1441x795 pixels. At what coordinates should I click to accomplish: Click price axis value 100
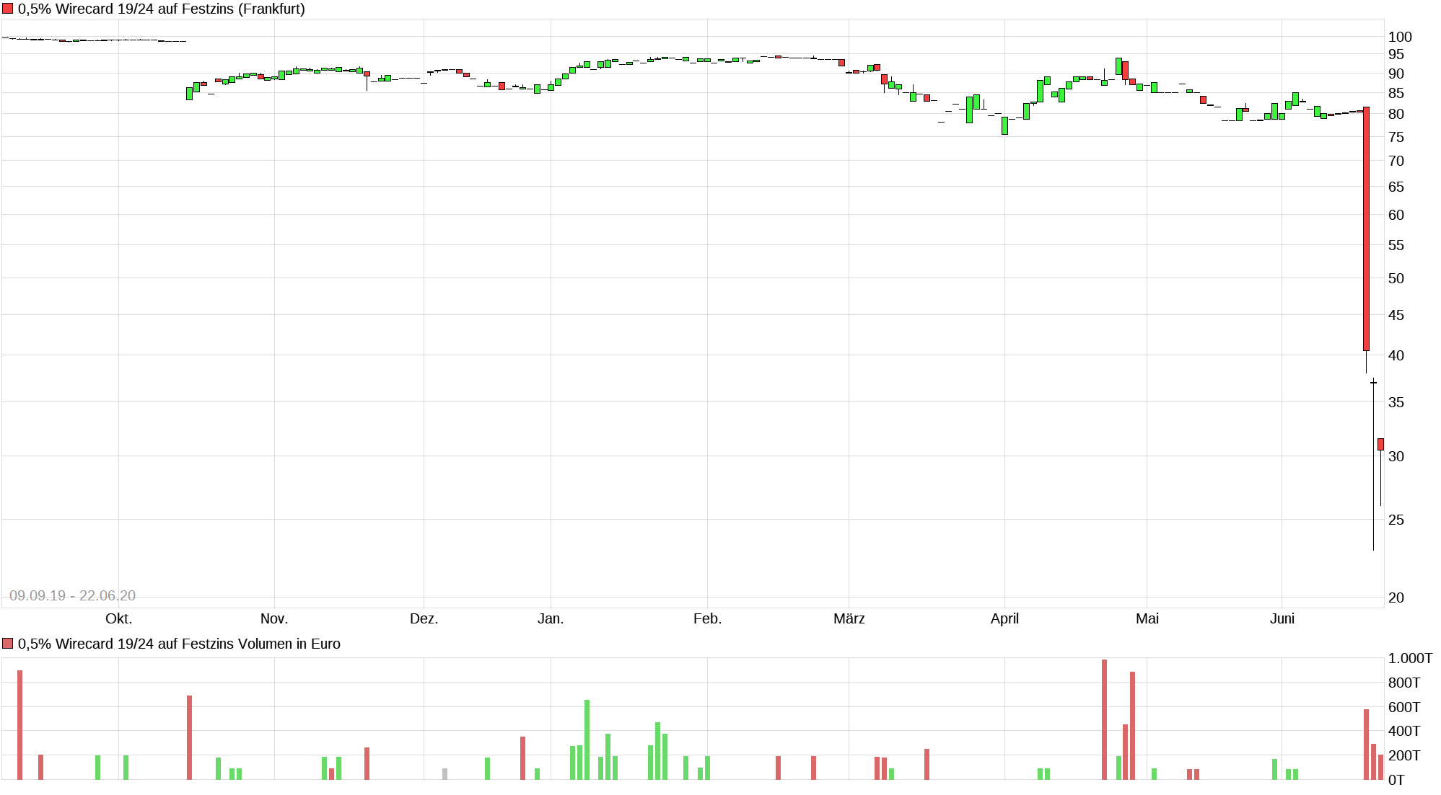(x=1400, y=37)
